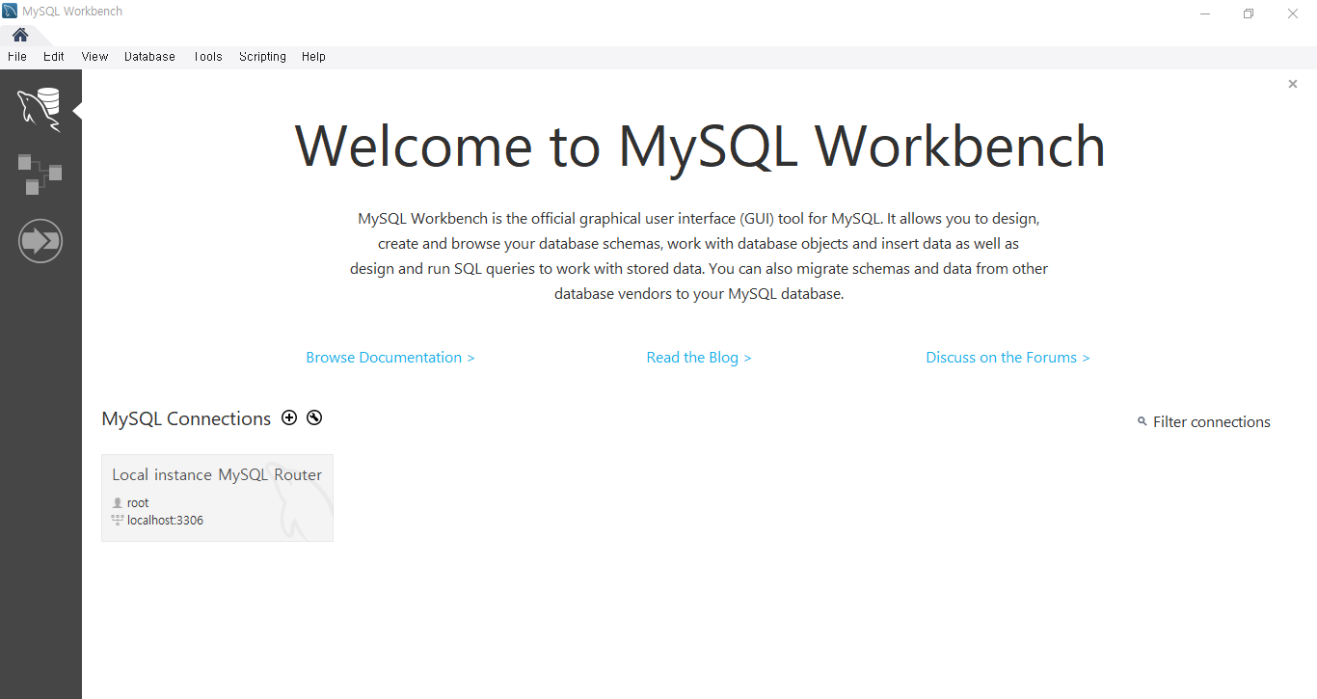Open the Migration wizard arrow icon
This screenshot has width=1317, height=699.
tap(40, 240)
